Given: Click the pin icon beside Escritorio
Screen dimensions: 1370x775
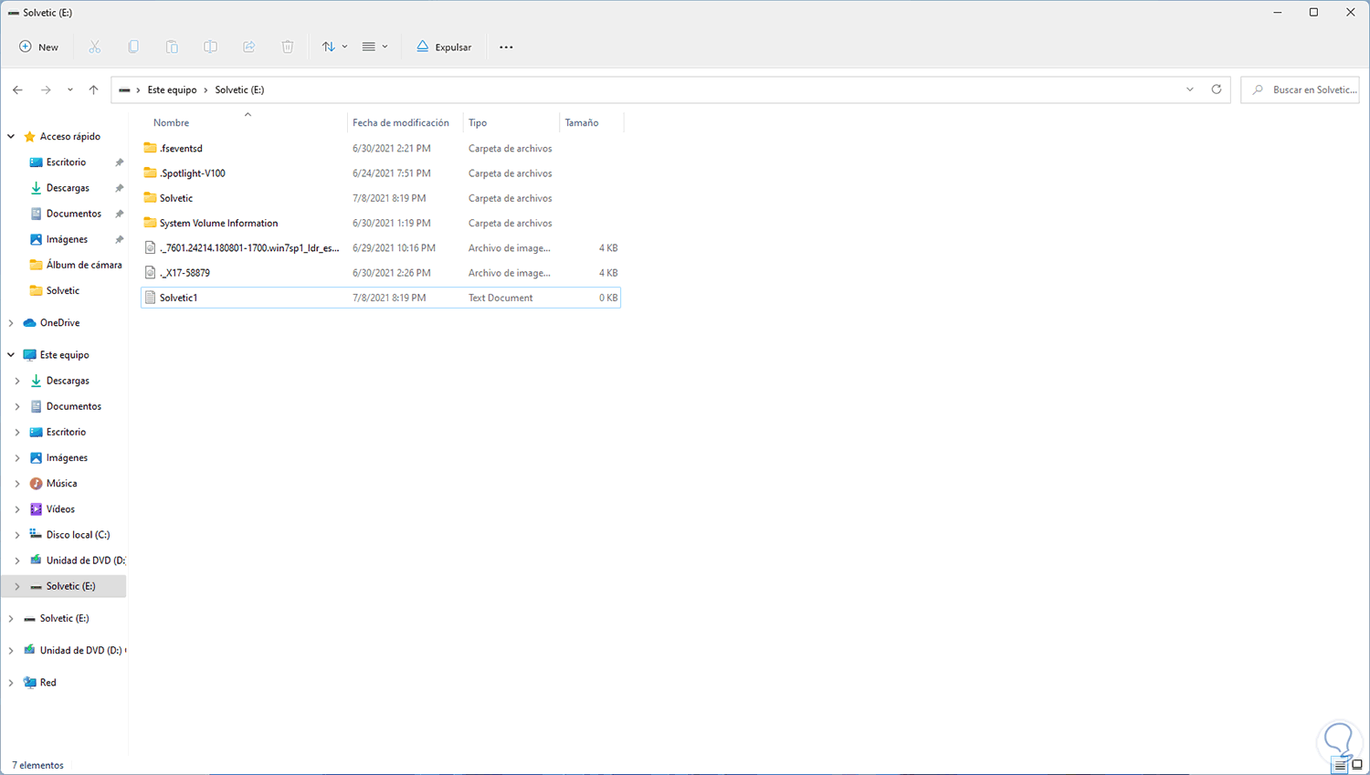Looking at the screenshot, I should [x=119, y=162].
